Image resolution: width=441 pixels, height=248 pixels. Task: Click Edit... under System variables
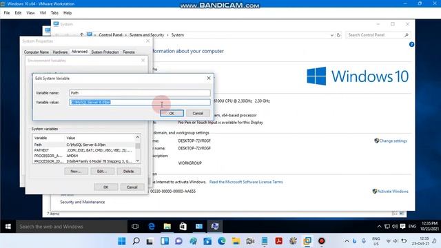click(102, 172)
